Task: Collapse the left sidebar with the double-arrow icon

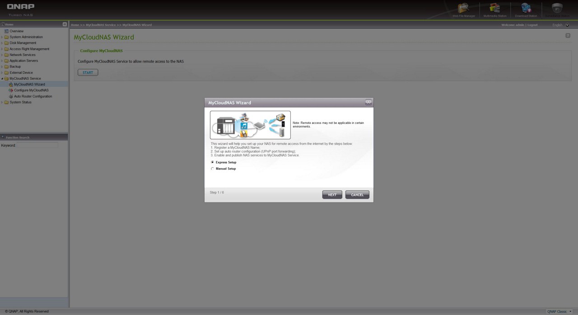Action: point(65,24)
